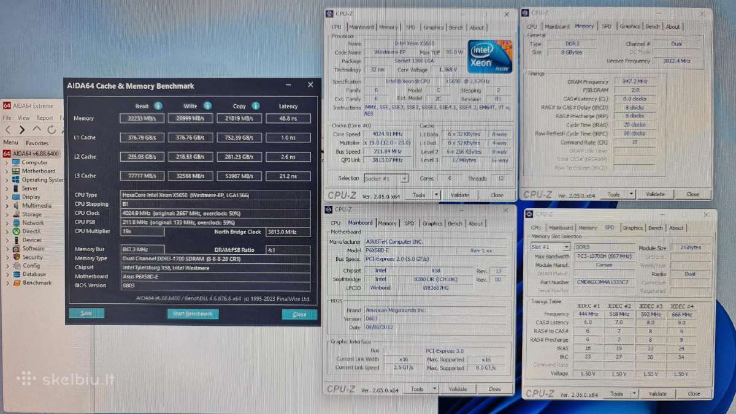Viewport: 736px width, 414px height.
Task: Select Multimedia speaker icon in tree
Action: coord(15,205)
